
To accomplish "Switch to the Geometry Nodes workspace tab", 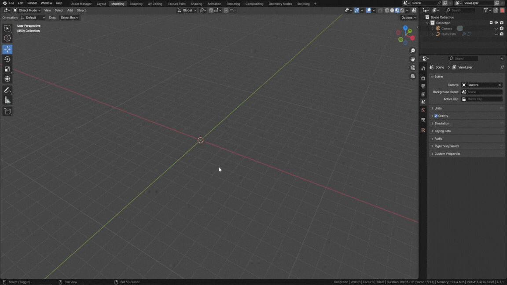I will click(x=280, y=4).
